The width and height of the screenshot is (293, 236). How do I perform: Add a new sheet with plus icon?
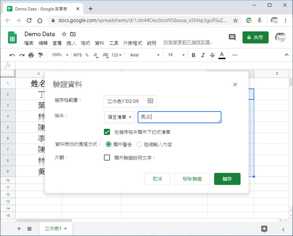(19, 229)
